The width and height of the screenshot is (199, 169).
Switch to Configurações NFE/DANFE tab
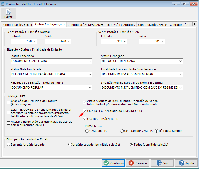click(86, 25)
